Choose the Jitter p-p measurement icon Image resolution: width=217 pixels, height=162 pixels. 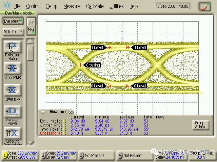[13, 90]
